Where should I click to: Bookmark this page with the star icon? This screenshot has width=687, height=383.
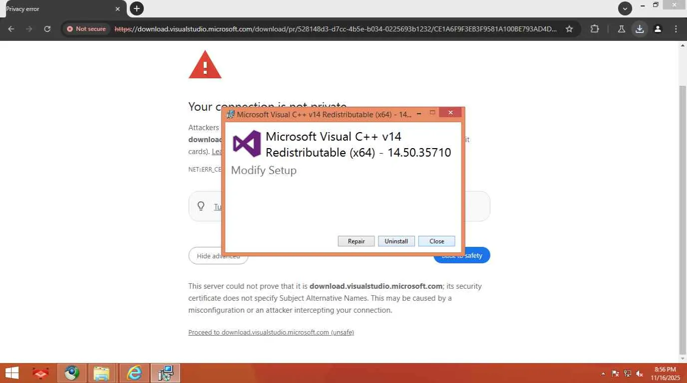[569, 29]
